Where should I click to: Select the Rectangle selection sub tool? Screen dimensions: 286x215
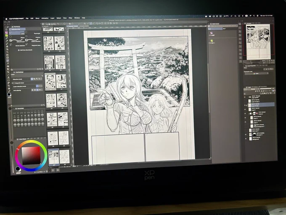[x=33, y=33]
